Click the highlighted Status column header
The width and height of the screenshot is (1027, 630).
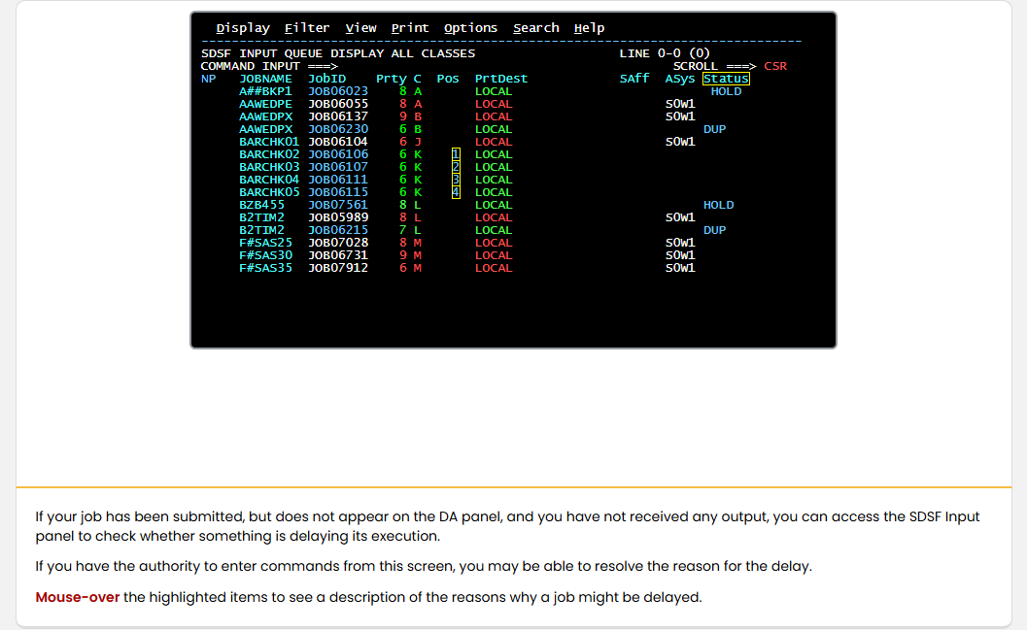coord(726,79)
